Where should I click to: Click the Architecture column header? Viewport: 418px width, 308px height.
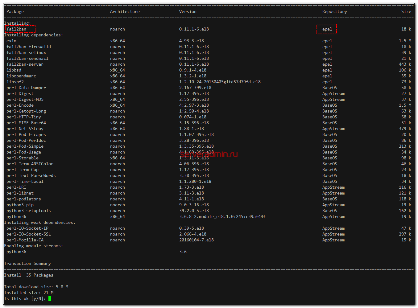[x=125, y=11]
